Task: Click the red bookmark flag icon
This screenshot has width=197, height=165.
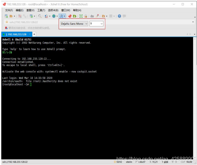Action: 6,28
